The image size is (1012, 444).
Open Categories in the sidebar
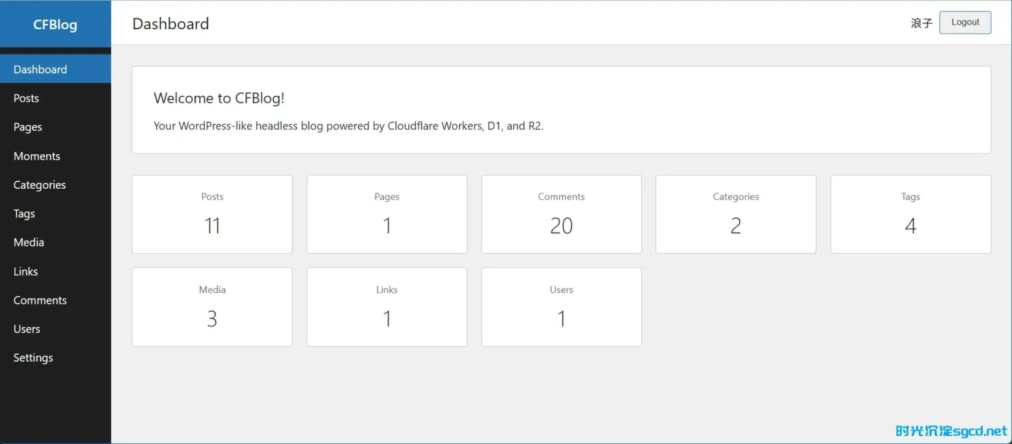coord(40,185)
